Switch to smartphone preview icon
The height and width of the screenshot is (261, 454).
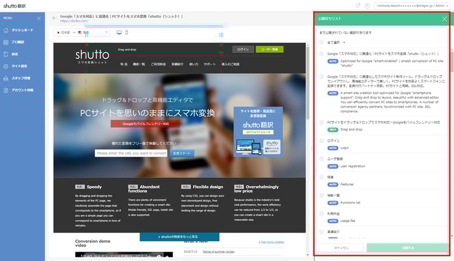point(126,33)
